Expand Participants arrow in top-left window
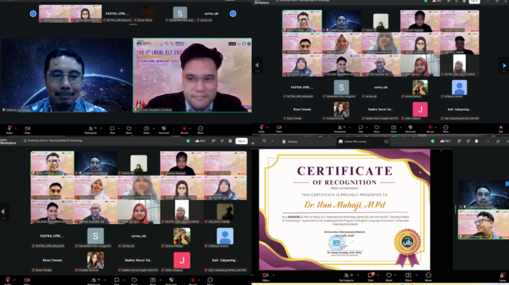The height and width of the screenshot is (285, 509). (101, 128)
